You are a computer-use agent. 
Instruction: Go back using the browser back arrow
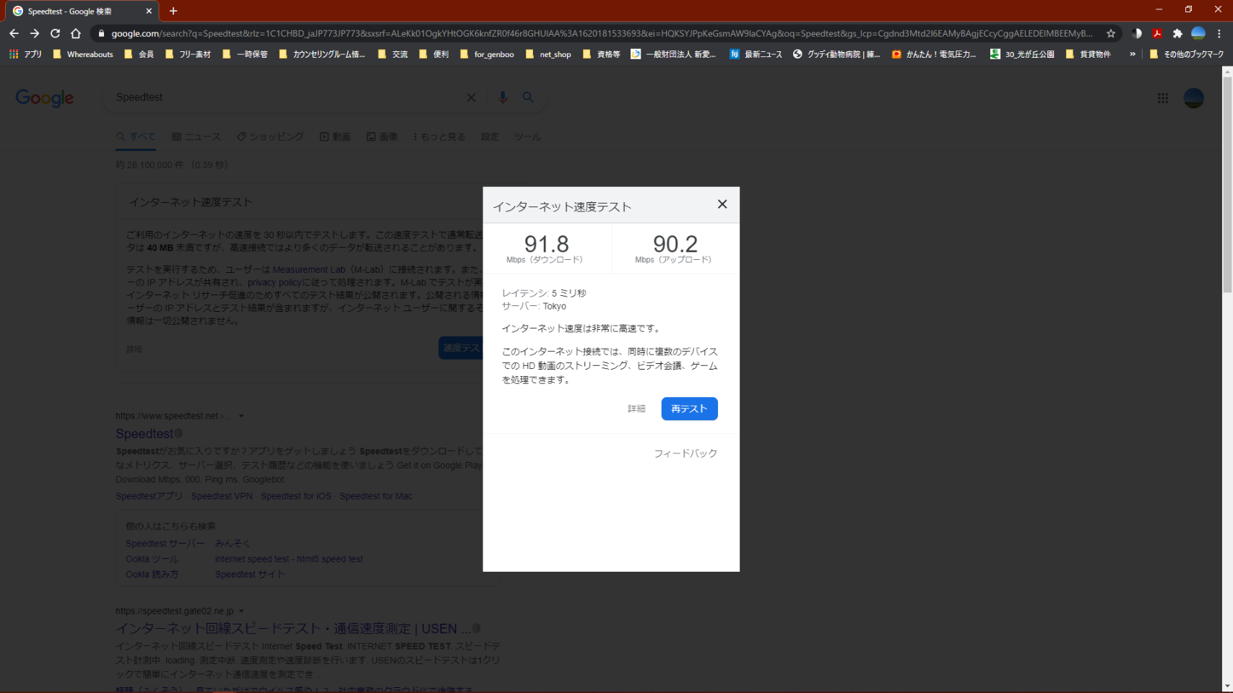click(x=14, y=33)
